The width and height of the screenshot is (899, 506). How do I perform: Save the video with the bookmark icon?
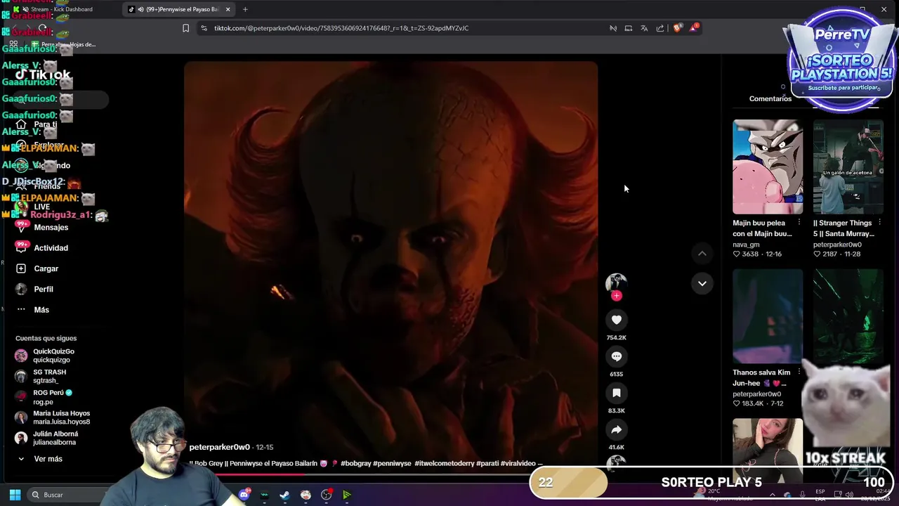616,393
